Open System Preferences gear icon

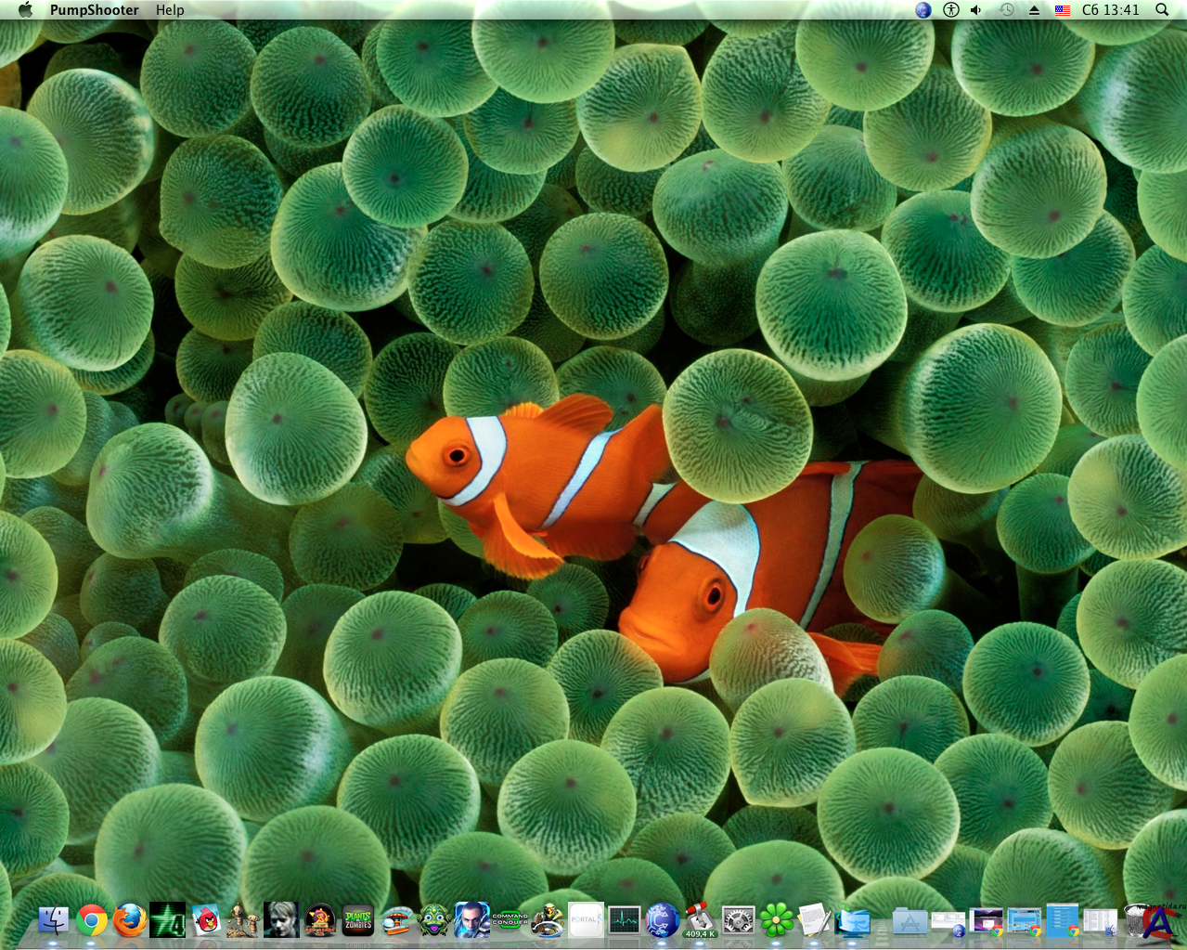point(738,920)
